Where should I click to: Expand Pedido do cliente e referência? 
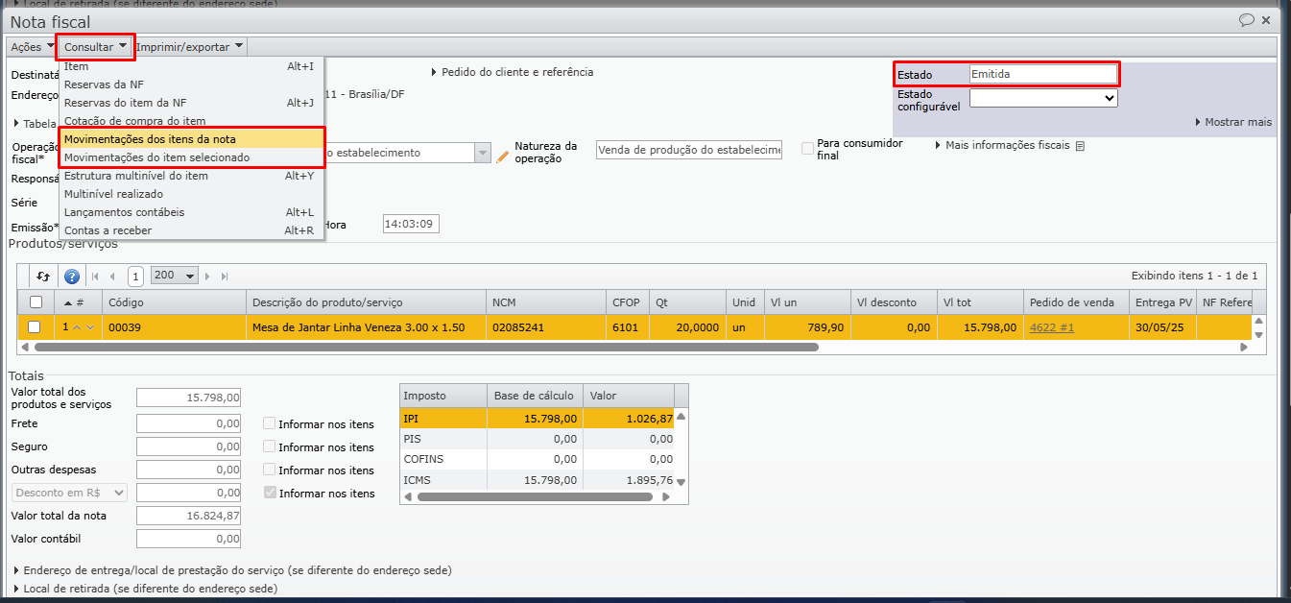[512, 72]
